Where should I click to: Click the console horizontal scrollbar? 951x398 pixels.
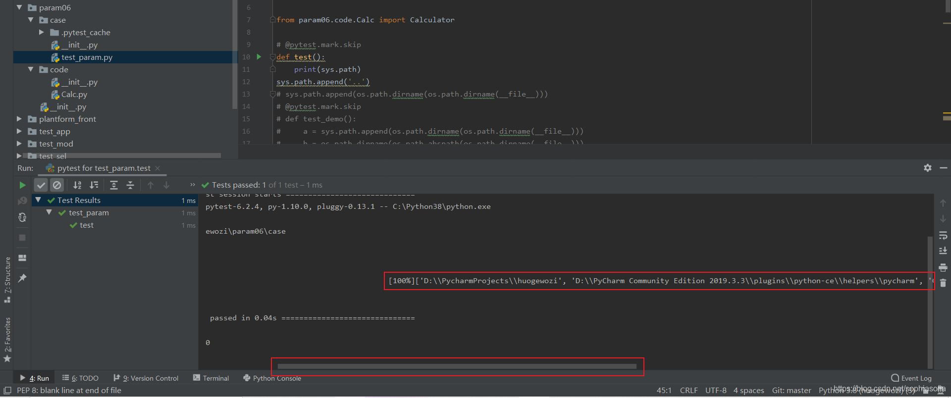pyautogui.click(x=457, y=366)
